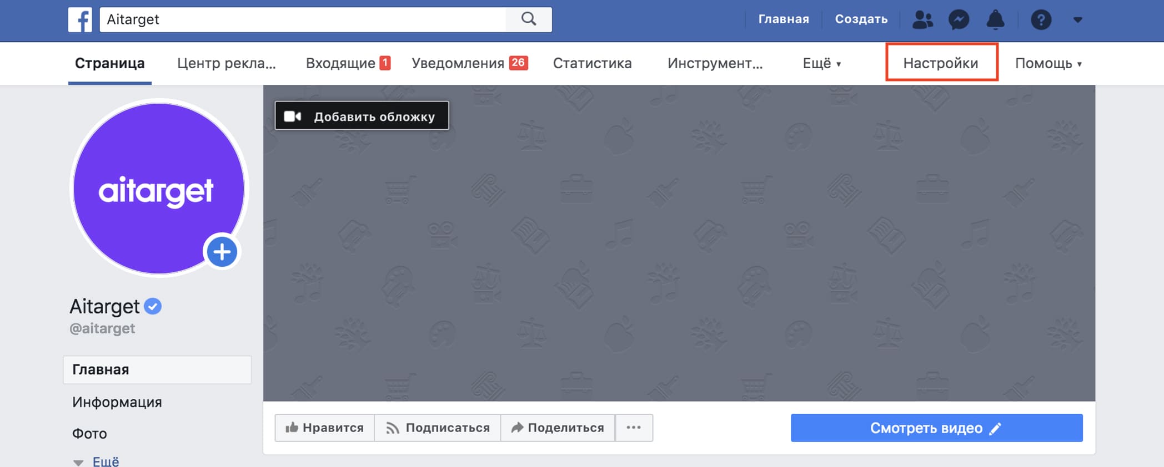The height and width of the screenshot is (467, 1164).
Task: Expand the Ещё dropdown in page tabs
Action: pos(822,63)
